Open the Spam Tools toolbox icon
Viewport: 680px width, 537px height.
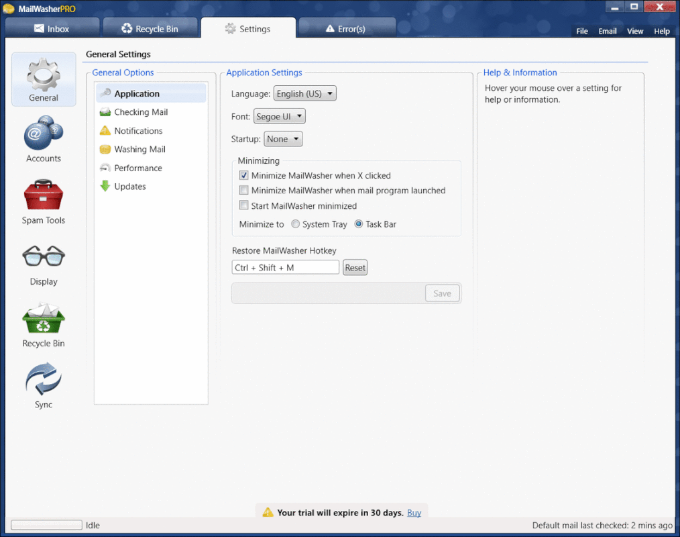44,195
